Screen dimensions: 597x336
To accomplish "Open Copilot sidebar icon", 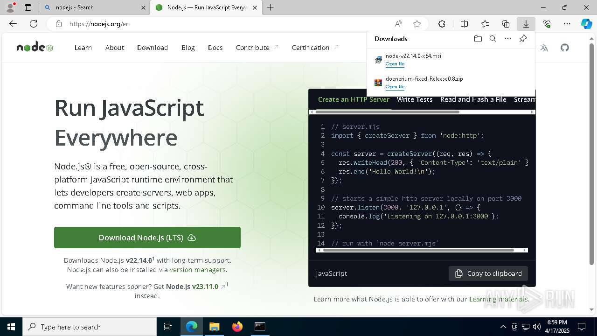I will [587, 24].
